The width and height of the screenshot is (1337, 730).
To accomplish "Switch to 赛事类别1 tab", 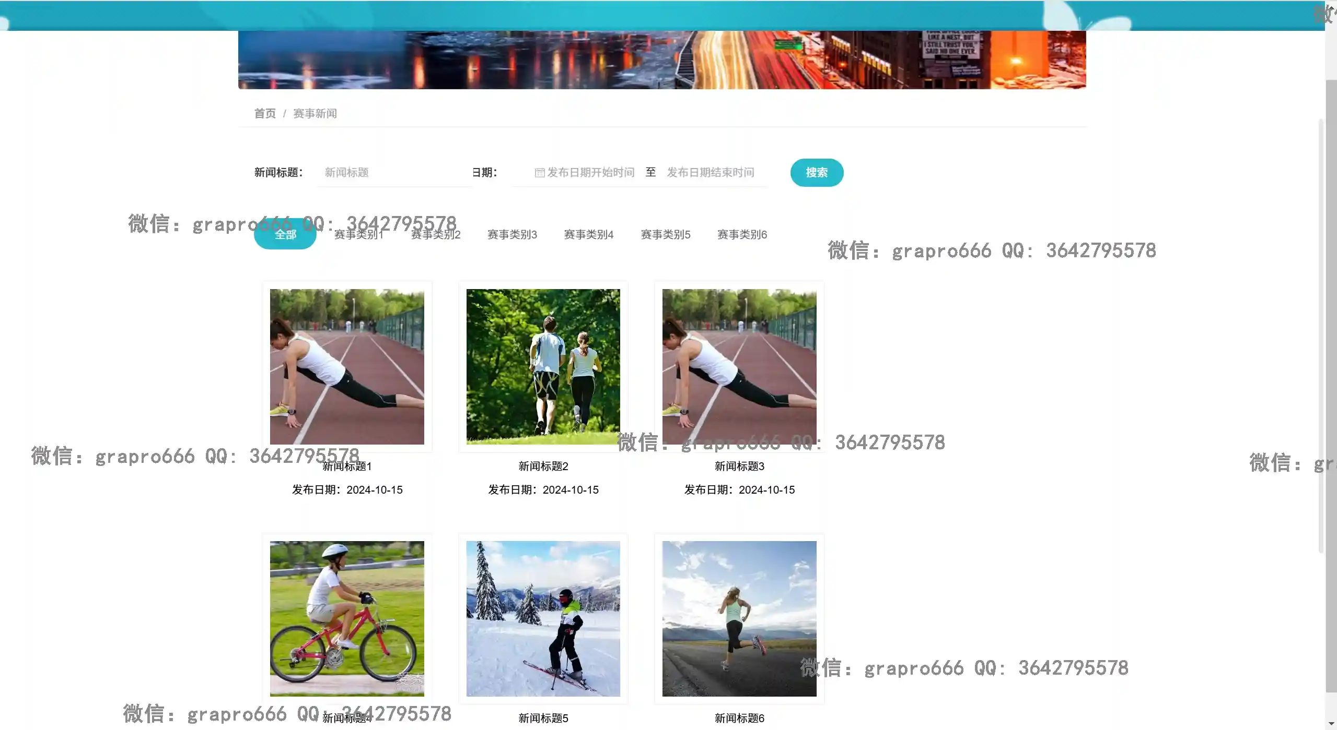I will [x=359, y=235].
